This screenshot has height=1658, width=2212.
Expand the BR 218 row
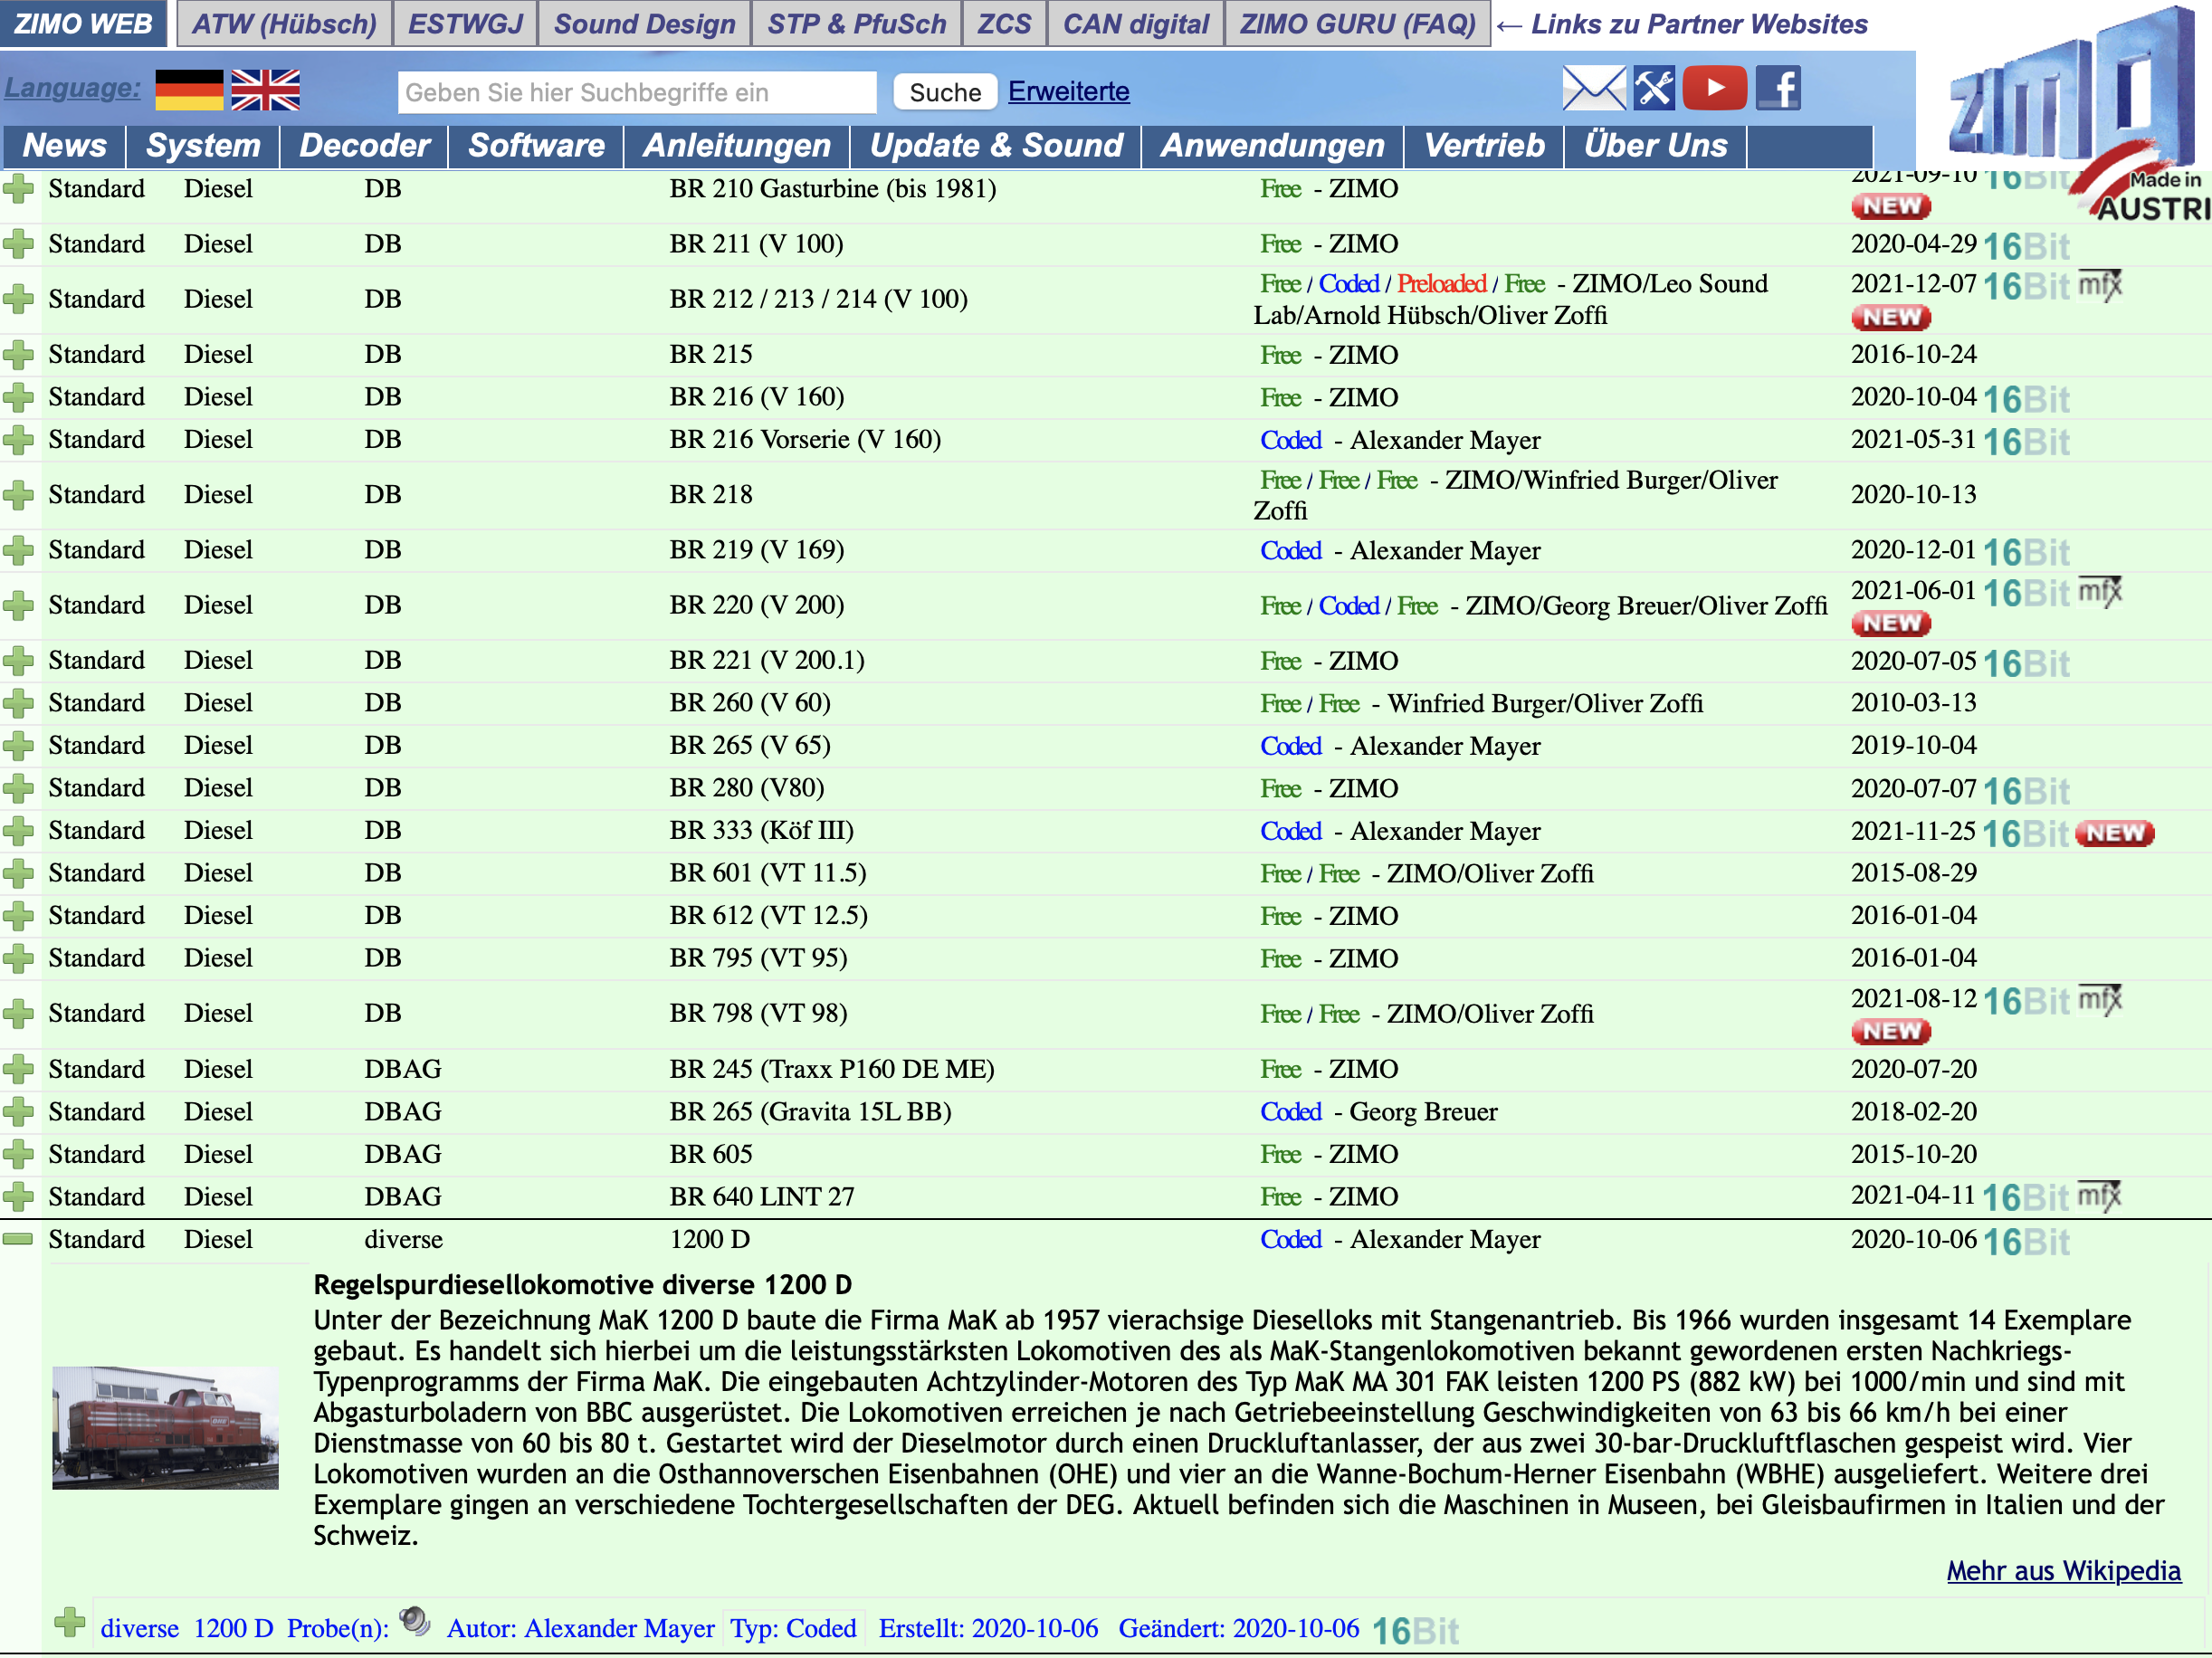tap(18, 494)
